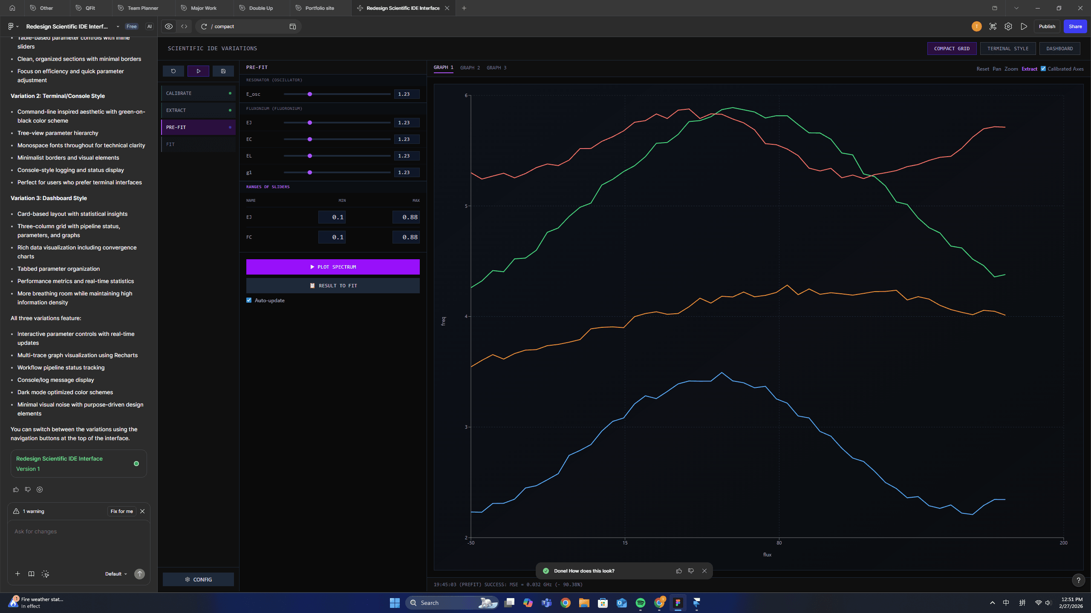Click the save icon in the sidebar toolbar
This screenshot has height=613, width=1091.
223,71
